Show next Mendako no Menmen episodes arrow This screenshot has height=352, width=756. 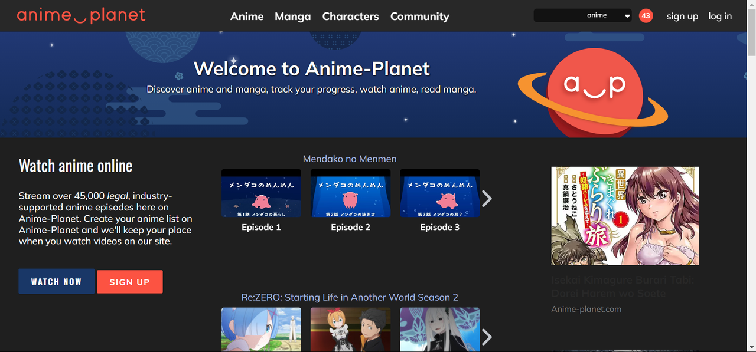click(487, 199)
